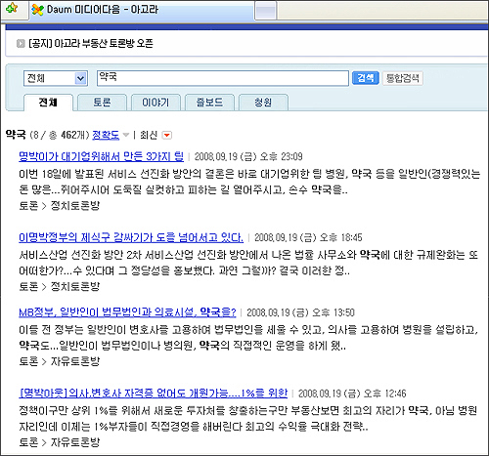Open post [명박아웃] 의사,변호사 자격증 없어도 개원가능
Image resolution: width=489 pixels, height=456 pixels.
[x=154, y=394]
